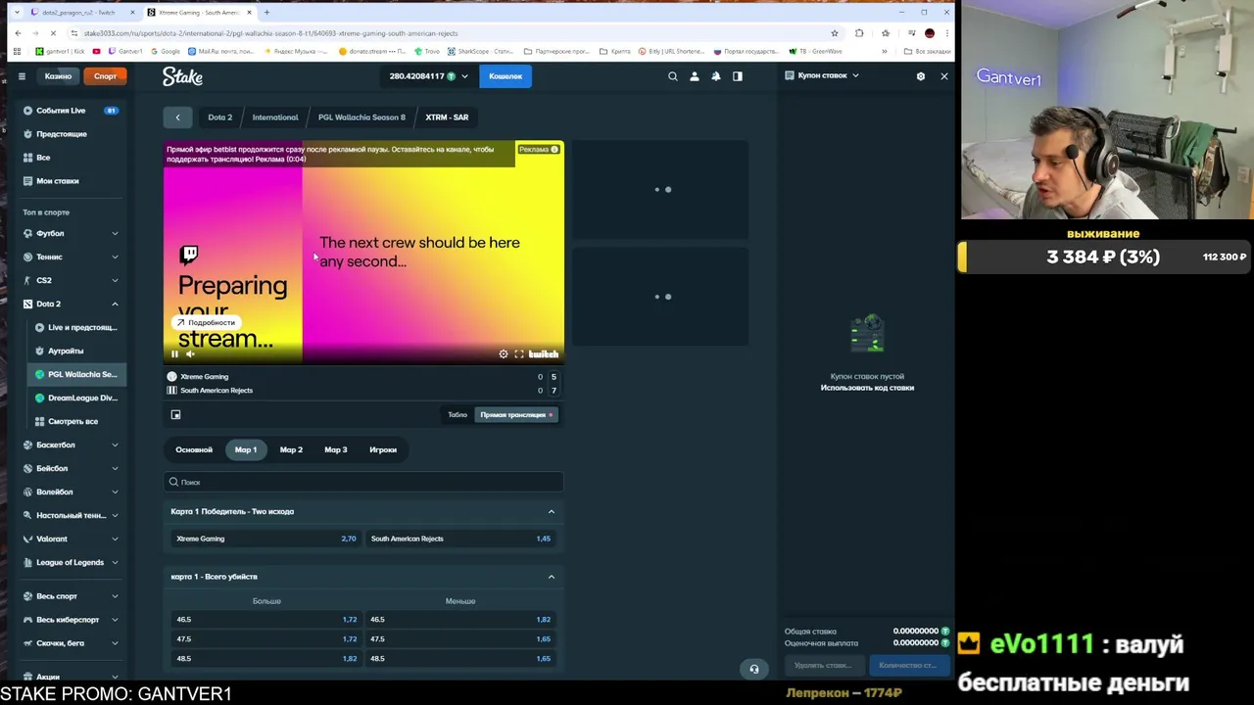Select the Казино tab
Image resolution: width=1254 pixels, height=705 pixels.
(x=58, y=76)
